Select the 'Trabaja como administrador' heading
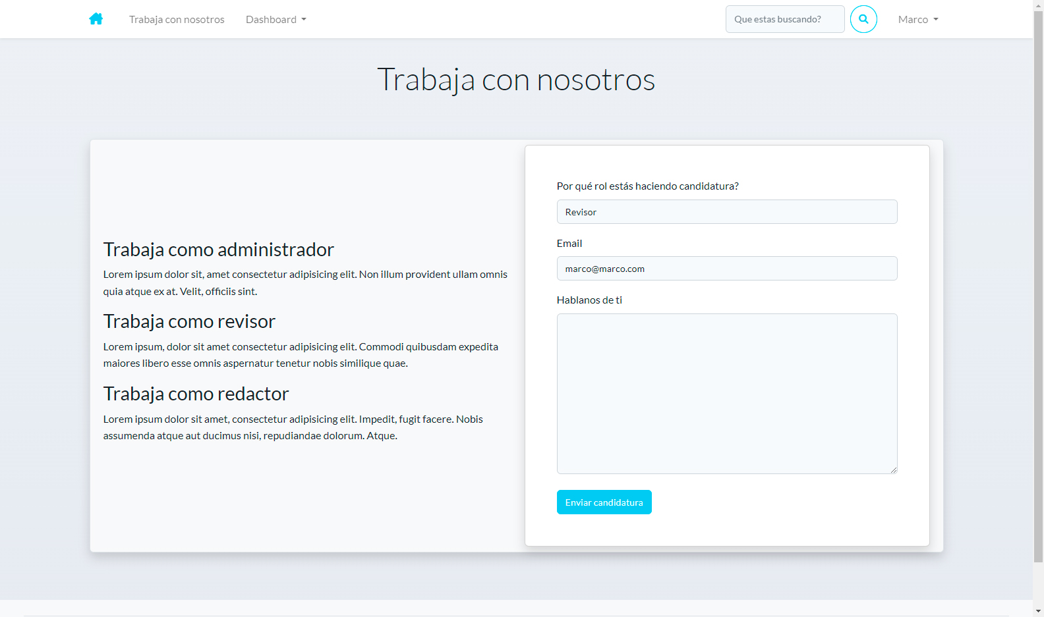This screenshot has height=617, width=1044. [218, 250]
